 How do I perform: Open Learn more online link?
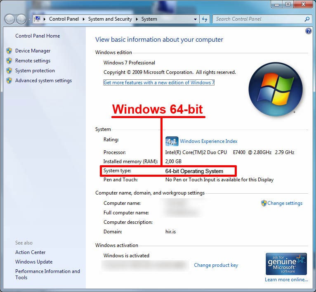tap(286, 280)
